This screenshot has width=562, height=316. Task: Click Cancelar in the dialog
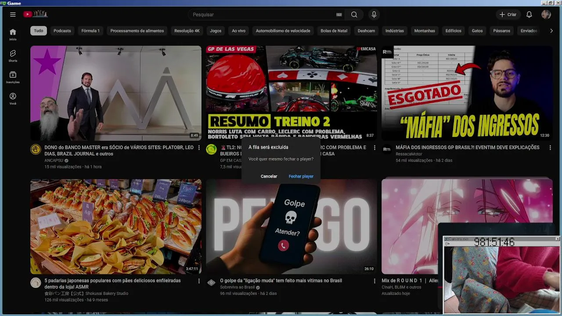[x=269, y=176]
